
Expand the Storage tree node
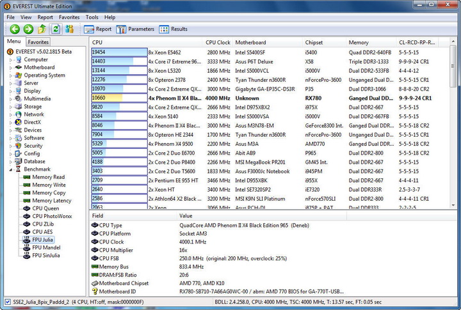11,107
